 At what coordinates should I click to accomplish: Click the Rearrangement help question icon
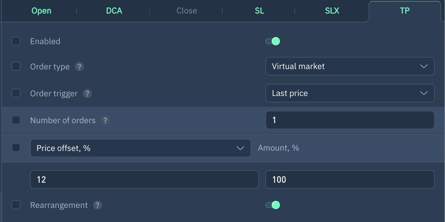pyautogui.click(x=98, y=205)
